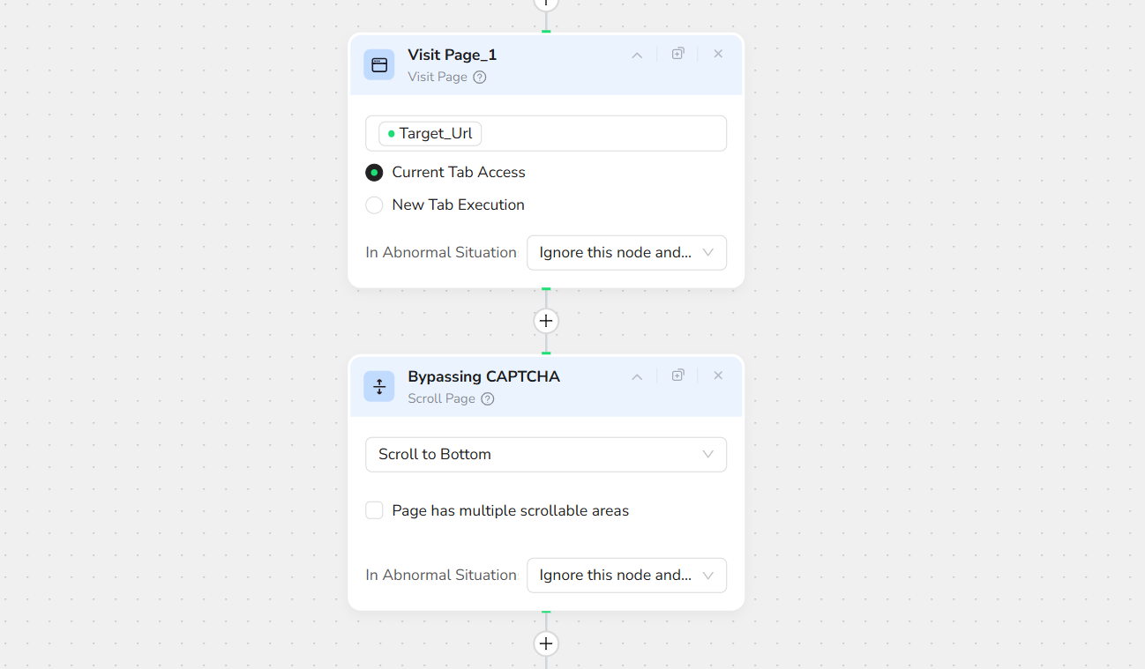Click the Bypassing CAPTCHA scroll icon

(379, 387)
